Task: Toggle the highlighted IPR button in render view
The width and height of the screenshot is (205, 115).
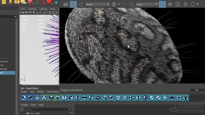Action: tap(73, 4)
